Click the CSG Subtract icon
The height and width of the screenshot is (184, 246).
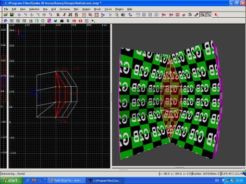pos(84,15)
